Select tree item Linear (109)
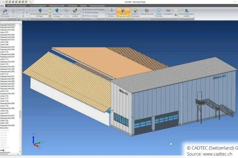238x158 pixels. [4, 45]
